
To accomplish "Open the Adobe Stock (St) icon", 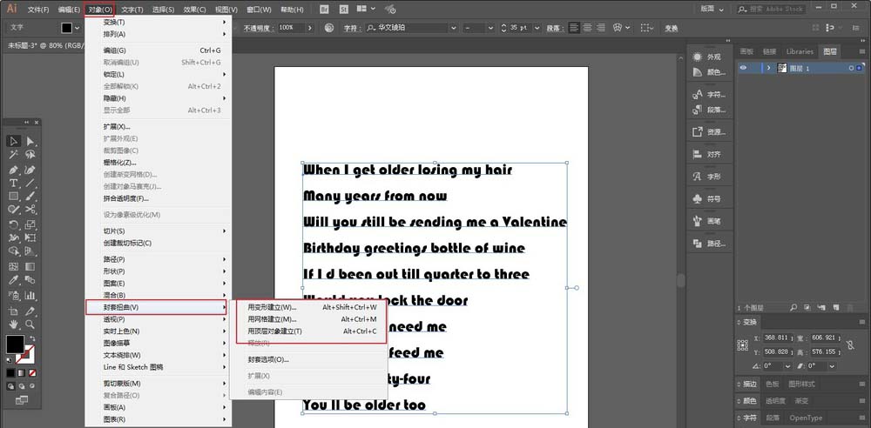I will tap(344, 10).
